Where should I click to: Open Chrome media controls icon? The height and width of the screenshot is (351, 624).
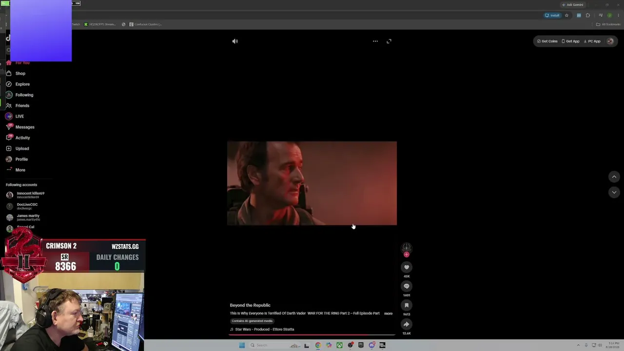tap(601, 16)
